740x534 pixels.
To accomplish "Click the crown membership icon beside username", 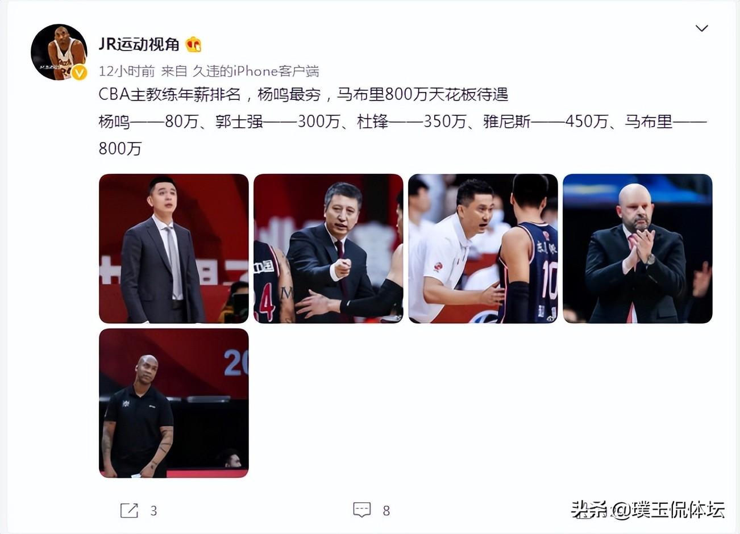I will pos(194,44).
